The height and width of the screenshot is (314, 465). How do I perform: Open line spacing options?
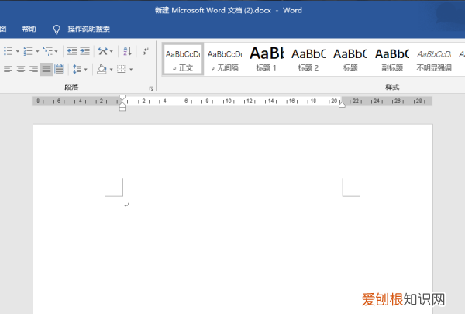pyautogui.click(x=77, y=70)
